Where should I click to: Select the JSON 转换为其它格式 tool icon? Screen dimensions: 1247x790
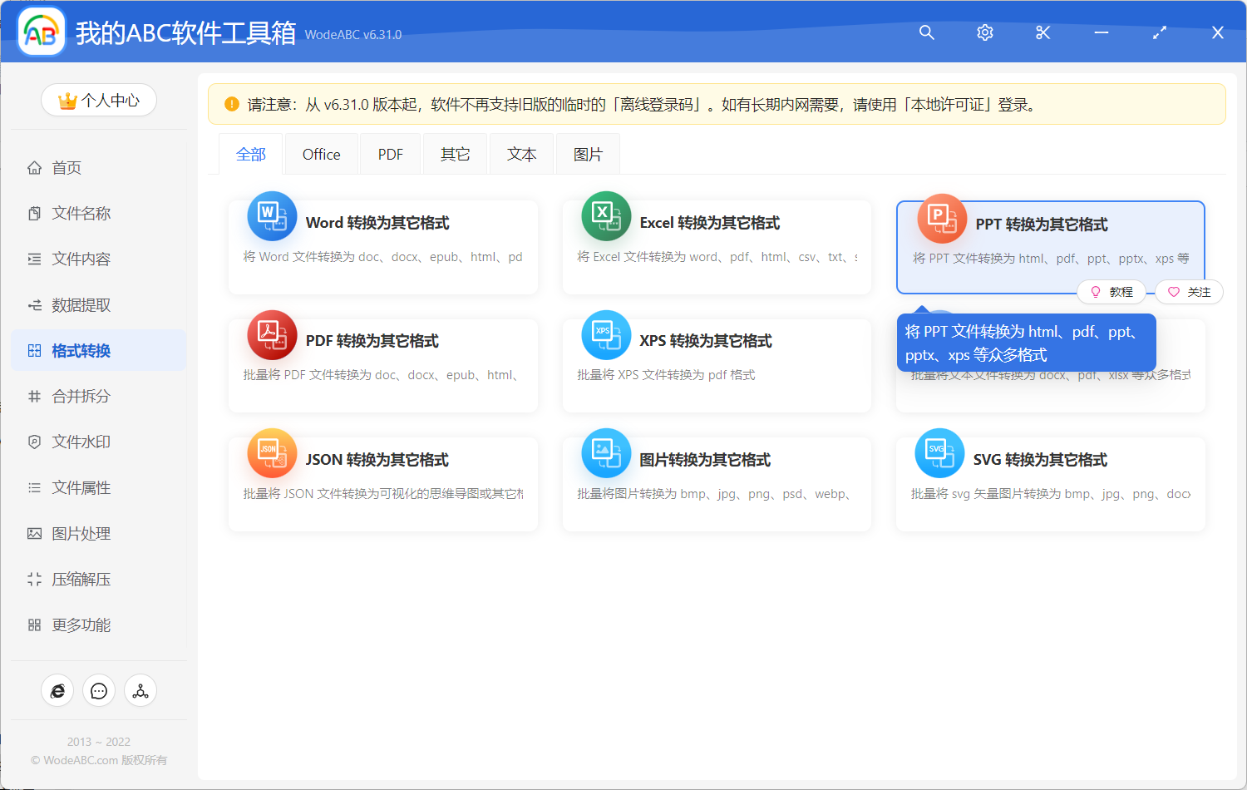(272, 452)
